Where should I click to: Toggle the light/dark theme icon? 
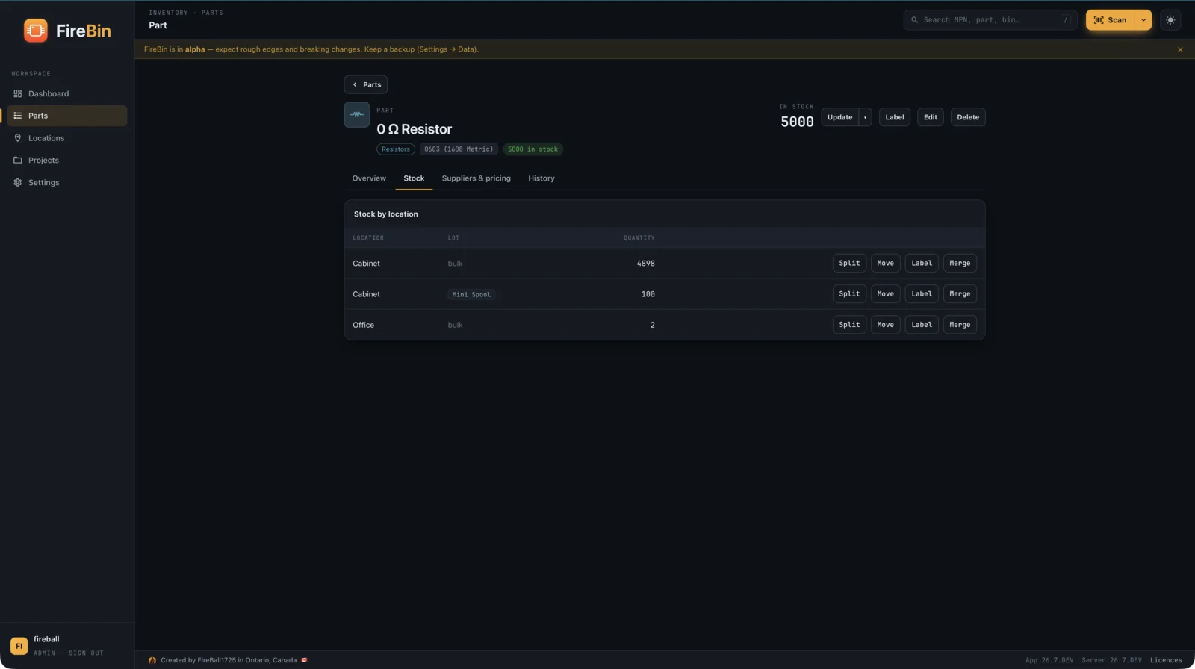coord(1170,20)
